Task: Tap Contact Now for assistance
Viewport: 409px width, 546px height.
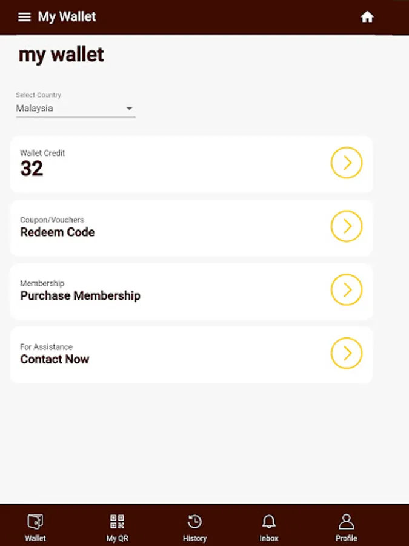Action: [x=55, y=359]
